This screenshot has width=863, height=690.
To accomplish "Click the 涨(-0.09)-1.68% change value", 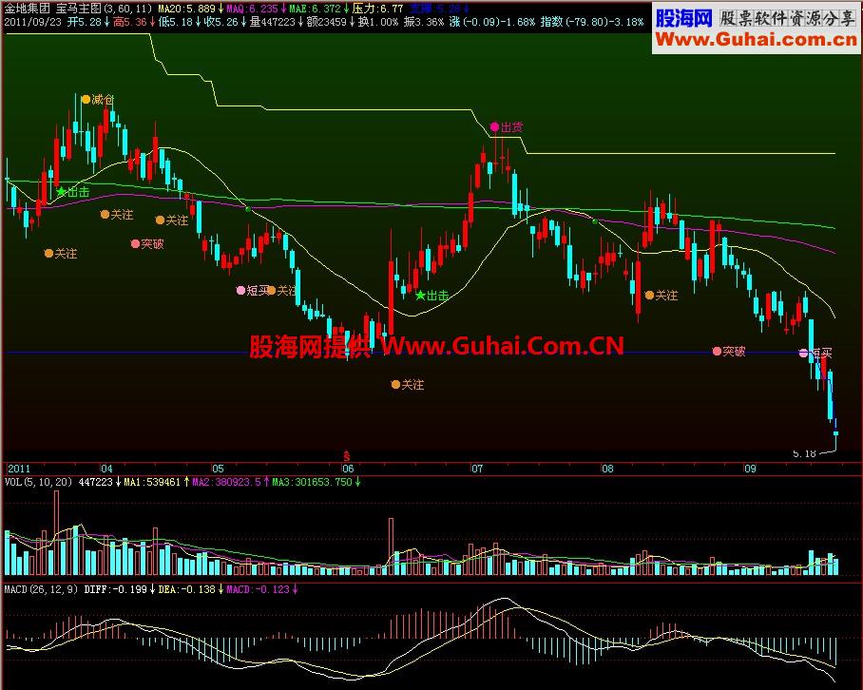I will point(492,22).
